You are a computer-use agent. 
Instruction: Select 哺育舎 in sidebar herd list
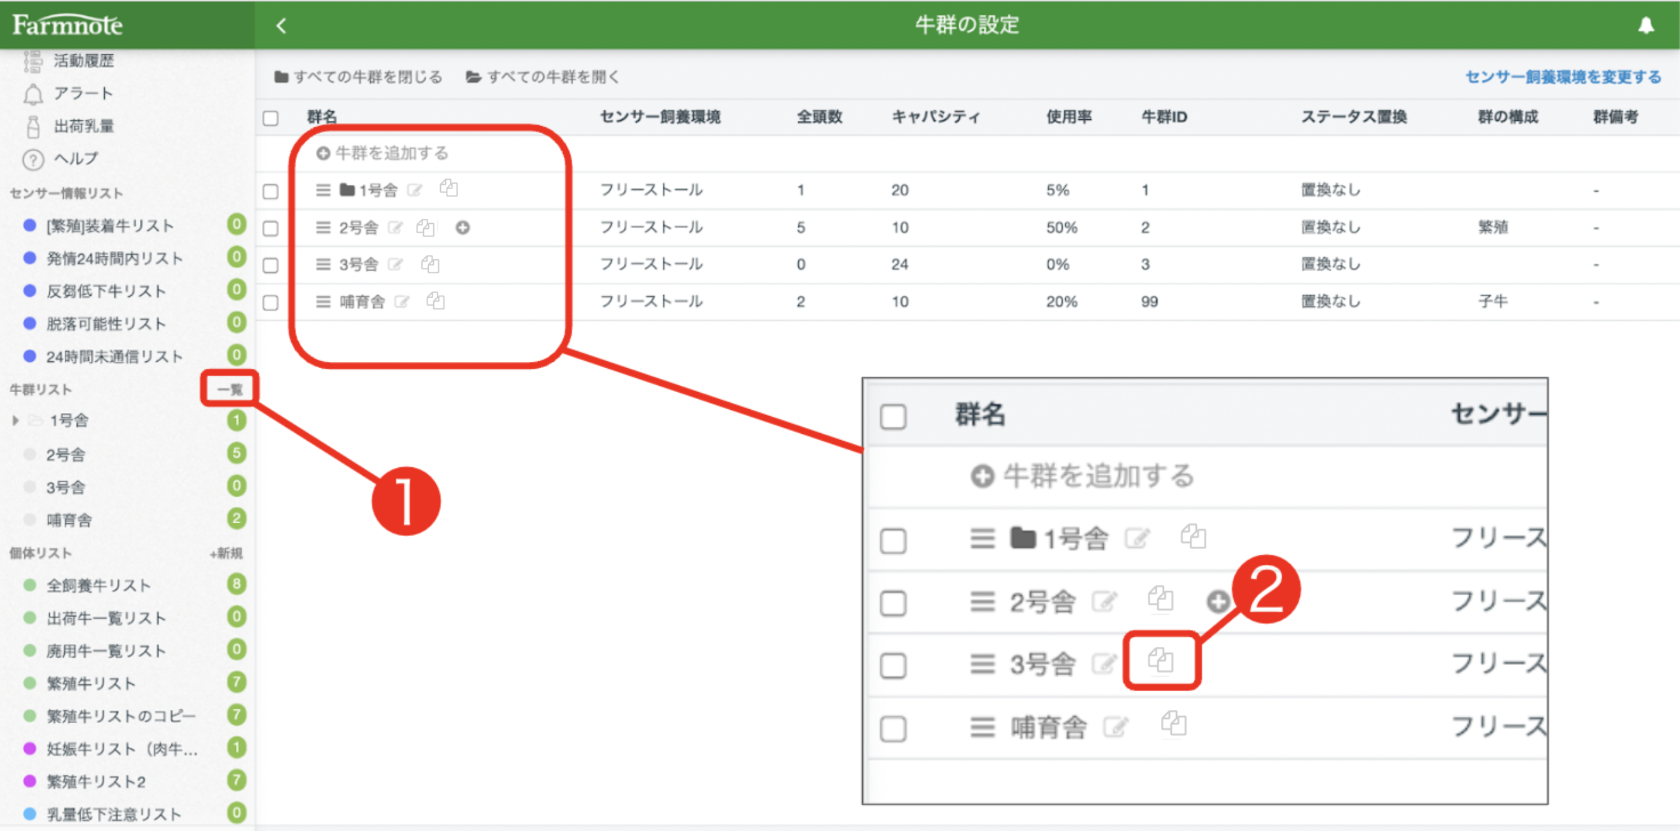tap(69, 520)
